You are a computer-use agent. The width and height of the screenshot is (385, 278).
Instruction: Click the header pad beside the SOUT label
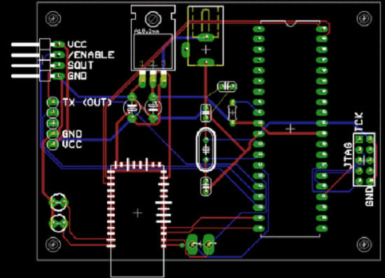click(58, 66)
